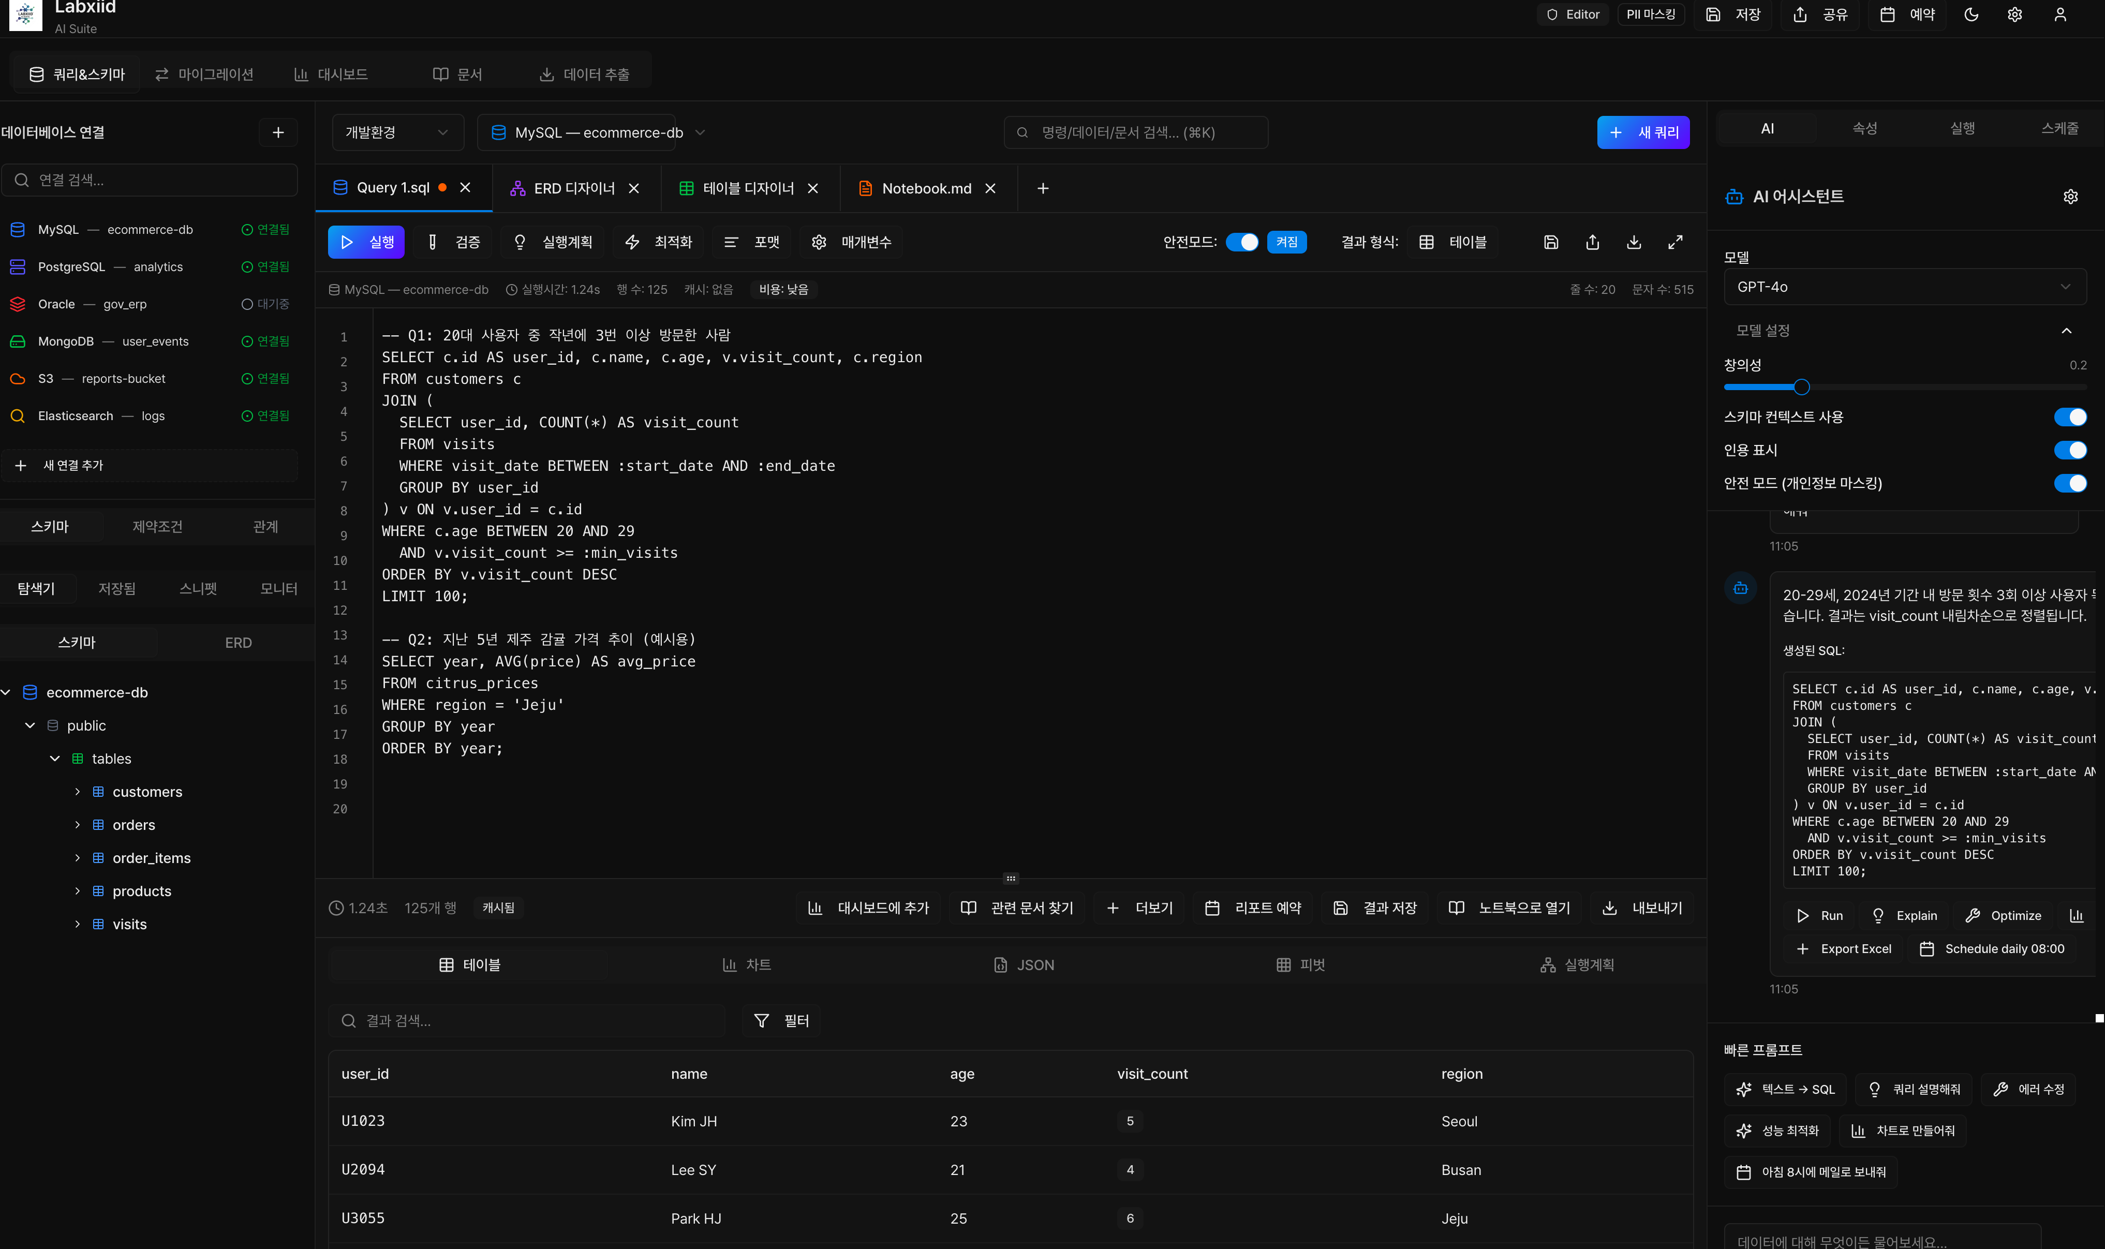
Task: Toggle the 안전모드 switch off
Action: [x=1241, y=242]
